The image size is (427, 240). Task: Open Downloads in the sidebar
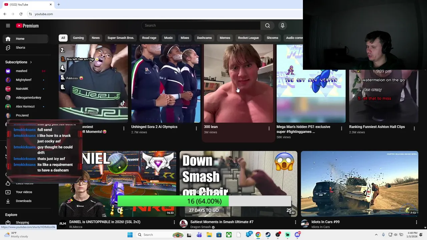click(25, 201)
